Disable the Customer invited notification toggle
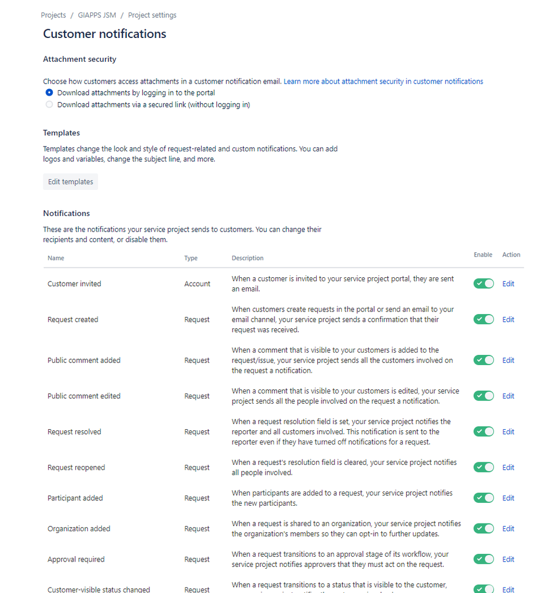Screen dimensions: 545x593 [483, 284]
